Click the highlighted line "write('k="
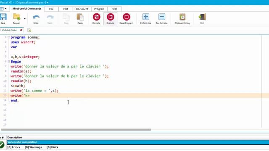 (x=20, y=96)
